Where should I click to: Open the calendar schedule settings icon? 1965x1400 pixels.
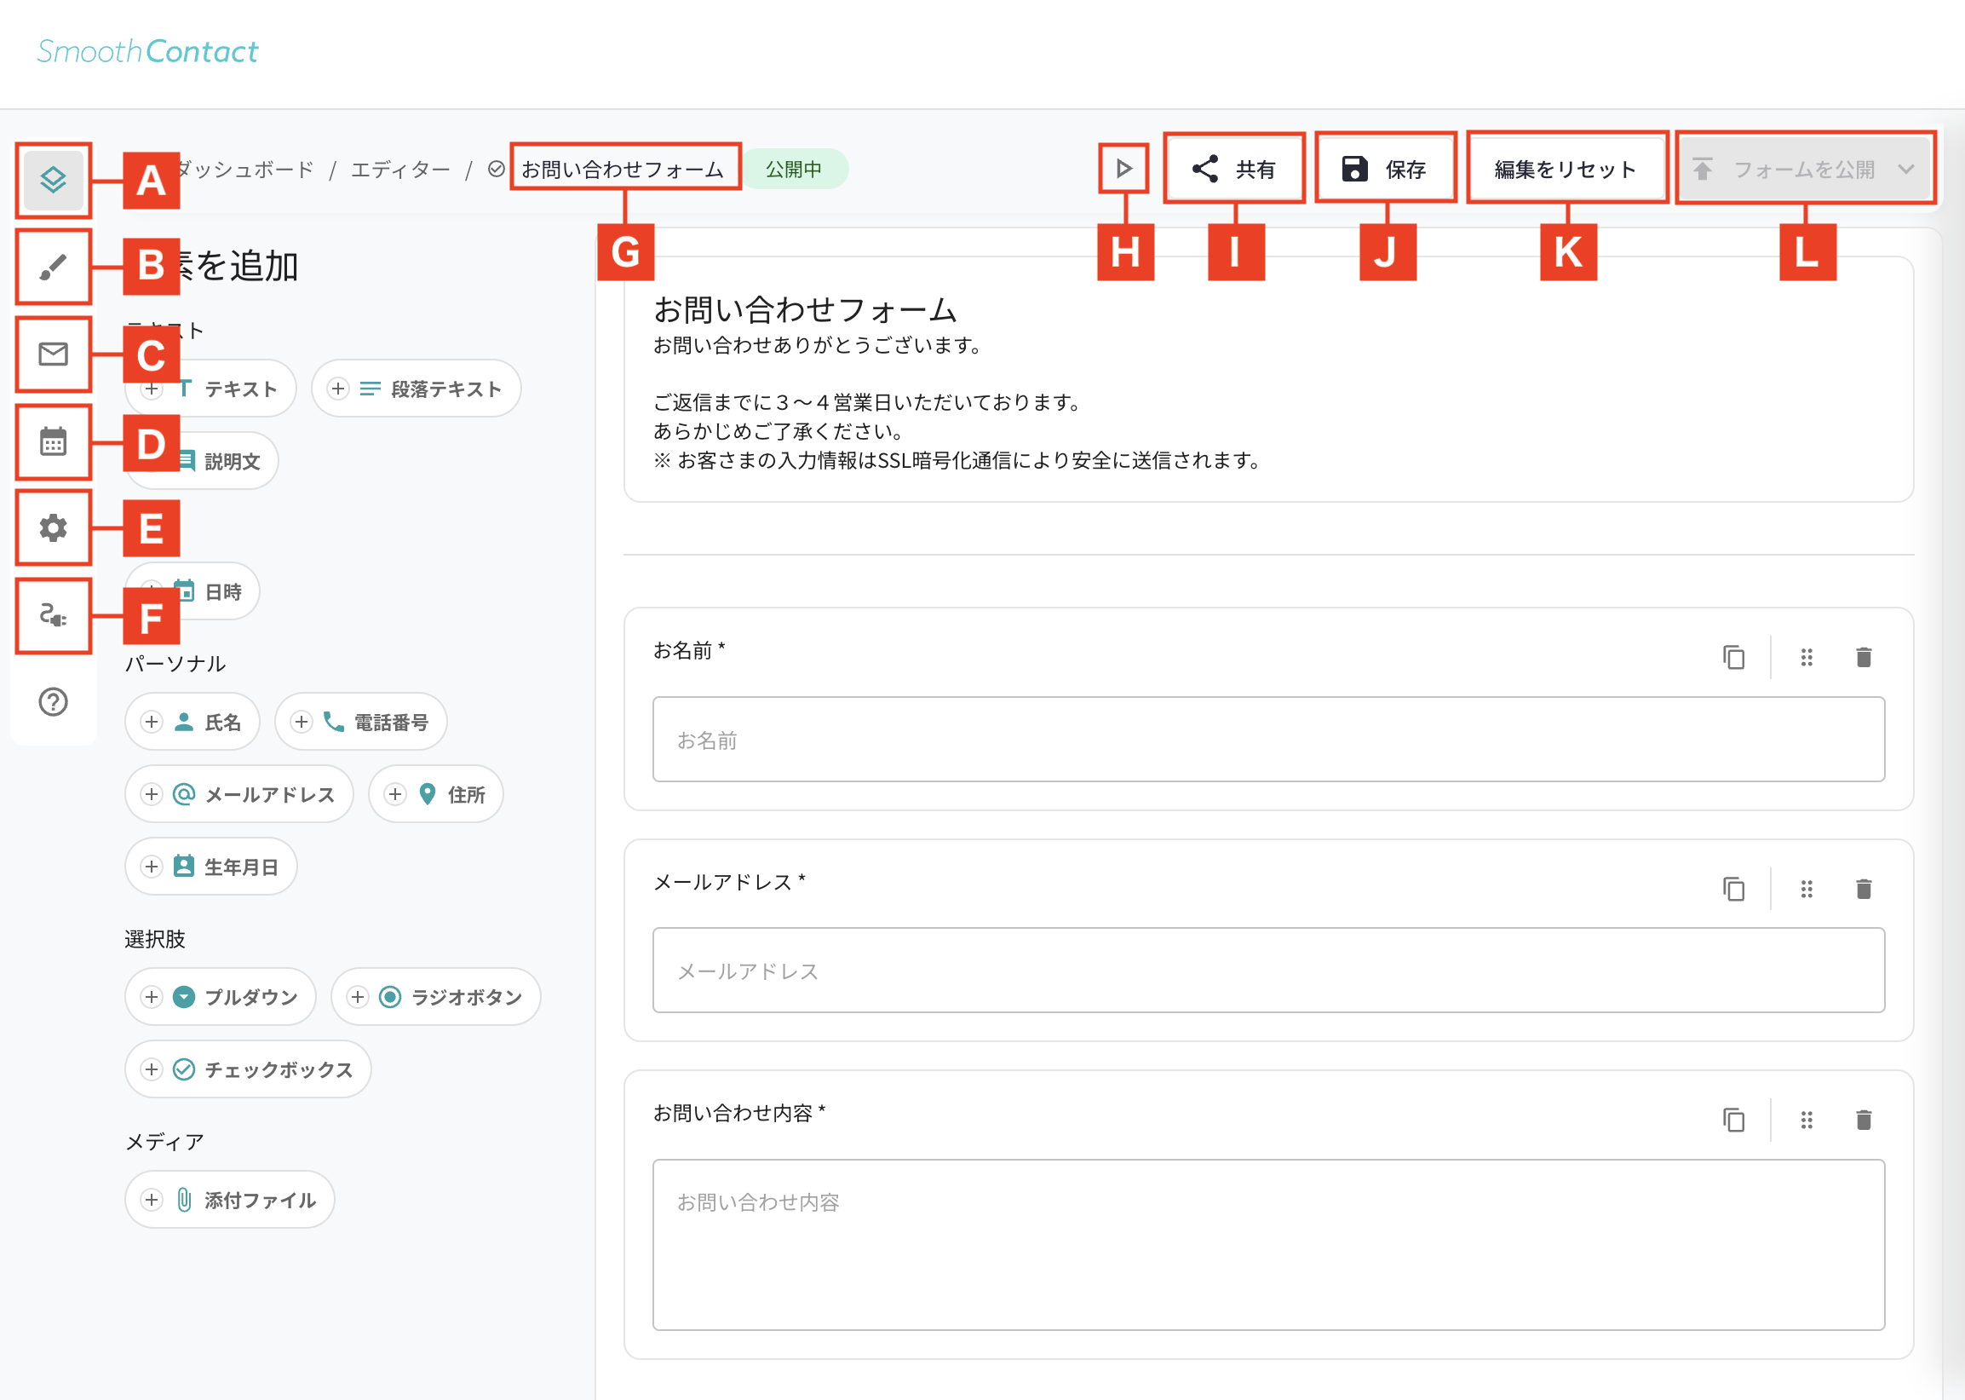(x=54, y=441)
